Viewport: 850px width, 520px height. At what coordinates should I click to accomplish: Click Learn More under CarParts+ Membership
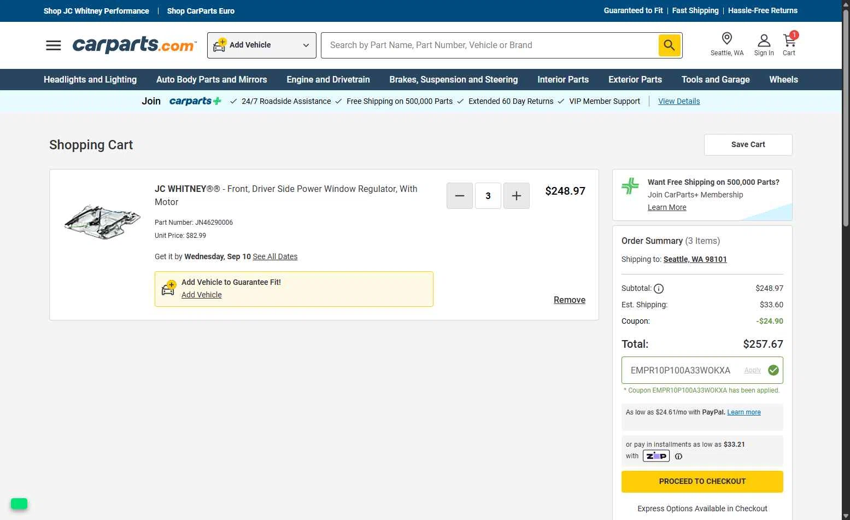(667, 207)
